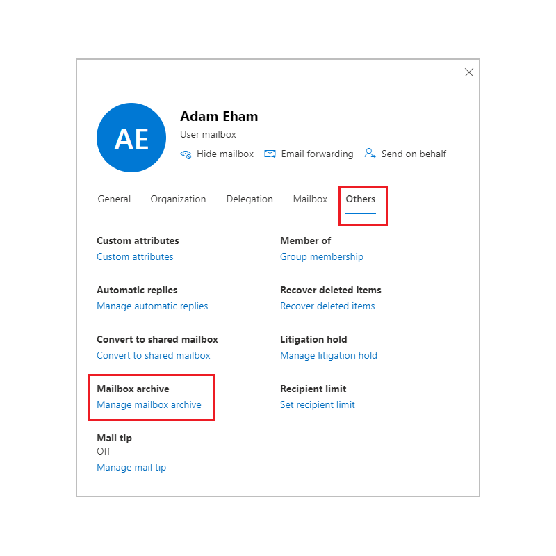Click the Hide mailbox eye icon

[186, 154]
